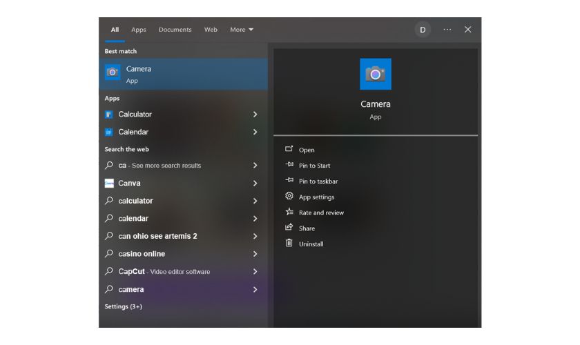This screenshot has height=345, width=580.
Task: Open the Settings (3+) results group
Action: coord(123,306)
